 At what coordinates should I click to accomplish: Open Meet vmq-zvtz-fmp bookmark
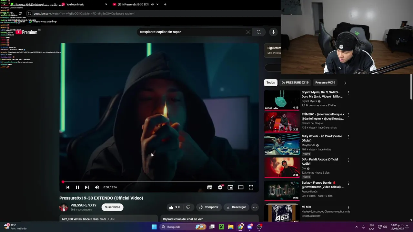click(x=43, y=22)
